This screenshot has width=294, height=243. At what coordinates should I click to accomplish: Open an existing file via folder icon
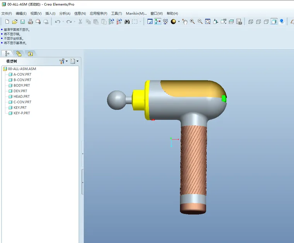point(15,22)
